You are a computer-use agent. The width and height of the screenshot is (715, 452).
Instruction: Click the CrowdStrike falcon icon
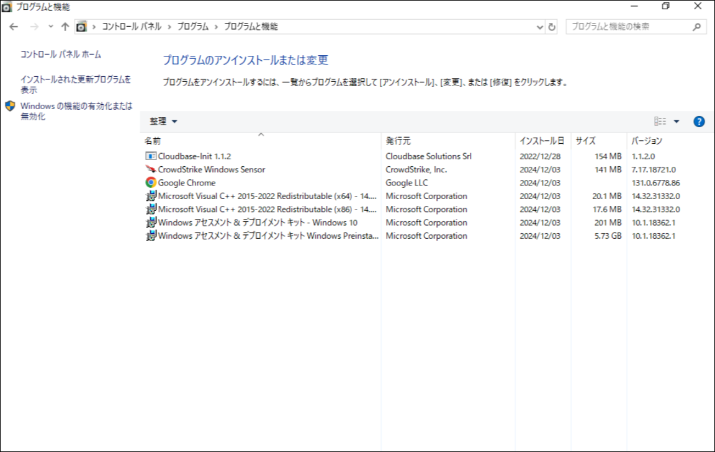[150, 169]
